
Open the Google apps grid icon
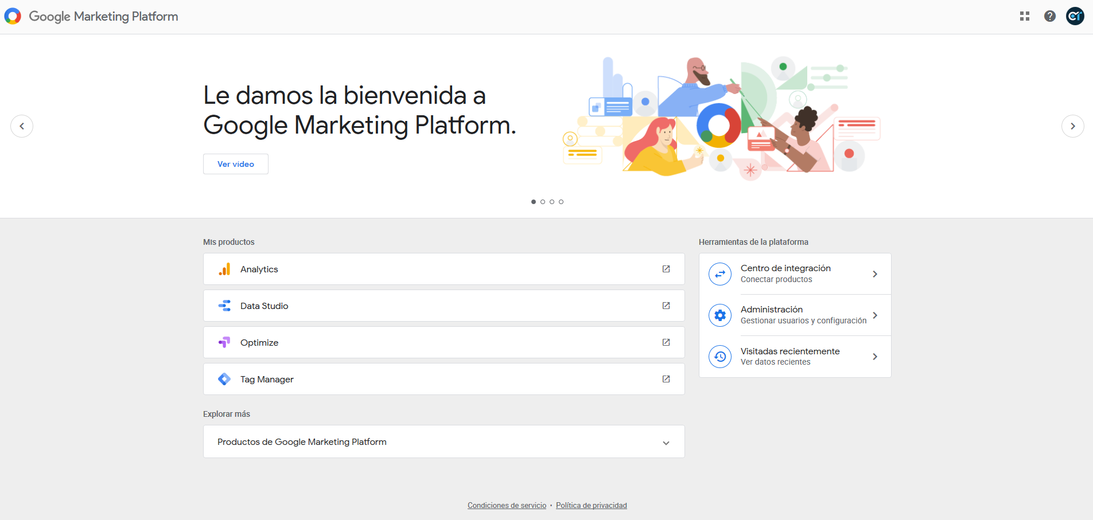click(1025, 15)
